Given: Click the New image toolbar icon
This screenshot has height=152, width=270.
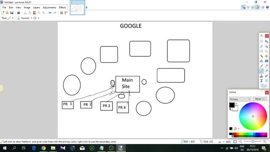Looking at the screenshot, I should click(3, 13).
